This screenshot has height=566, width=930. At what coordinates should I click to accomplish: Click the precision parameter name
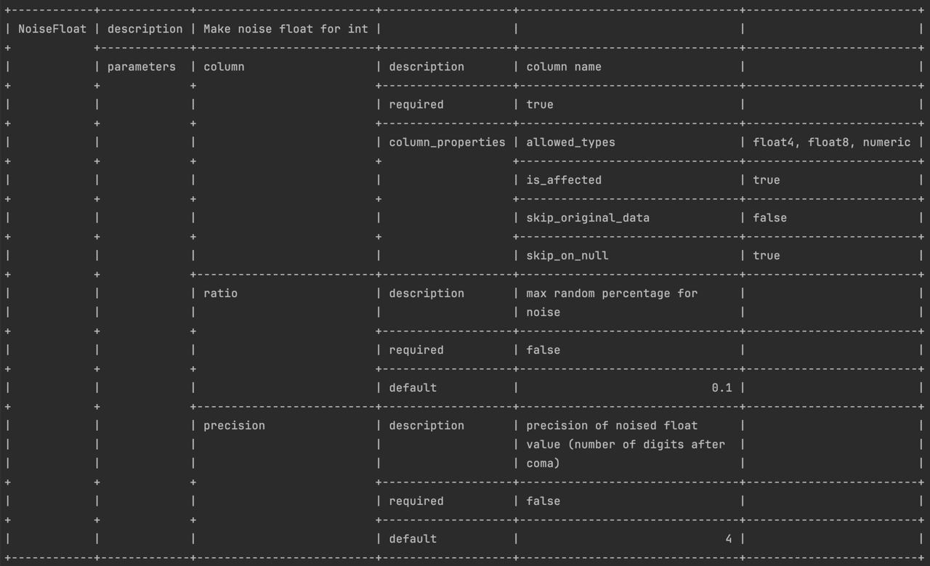(234, 426)
